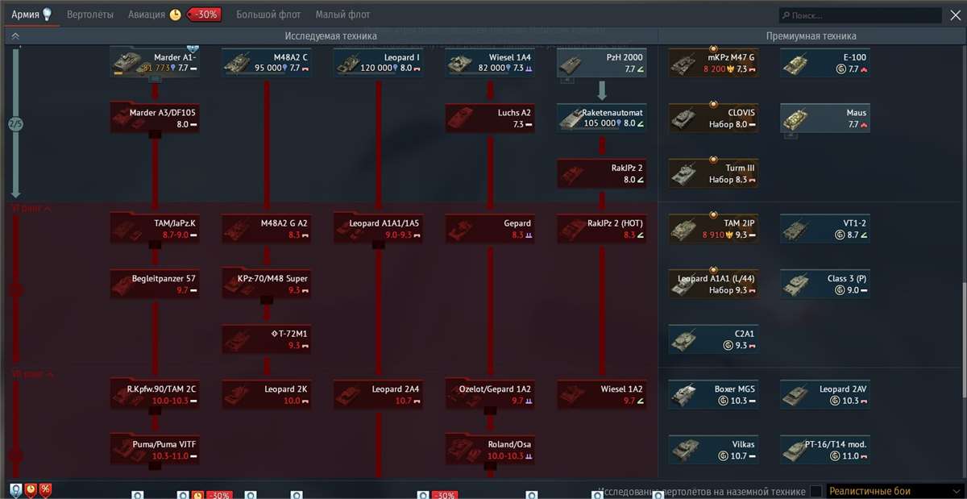
Task: Pick the Leopard 2A4 vehicle
Action: [x=378, y=393]
